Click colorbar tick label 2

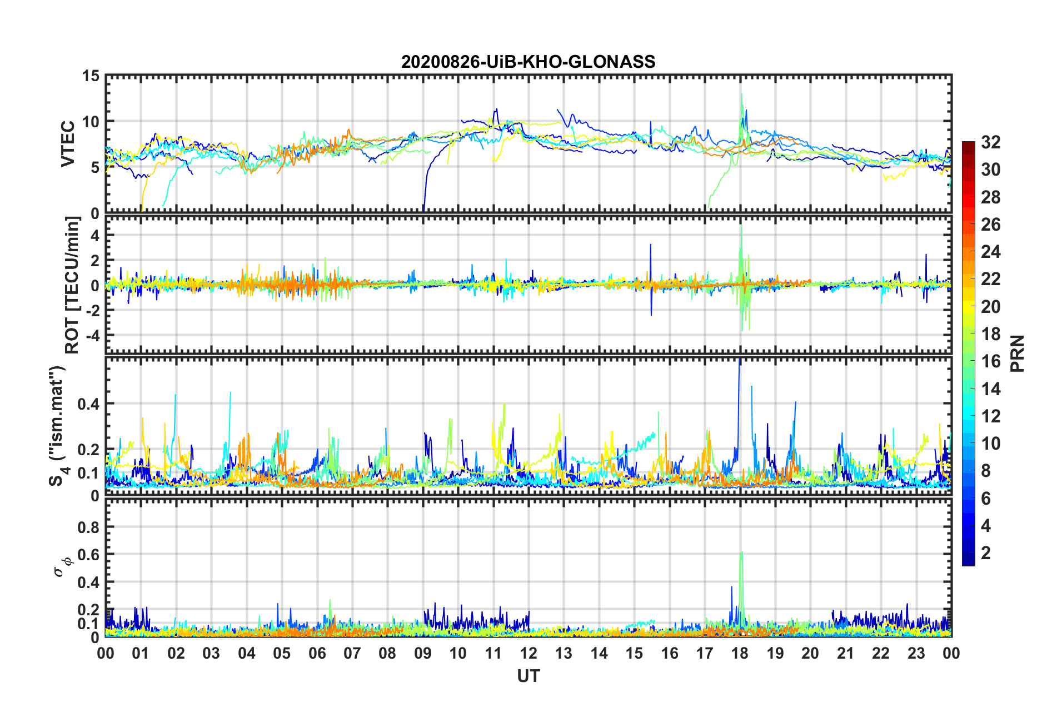986,553
